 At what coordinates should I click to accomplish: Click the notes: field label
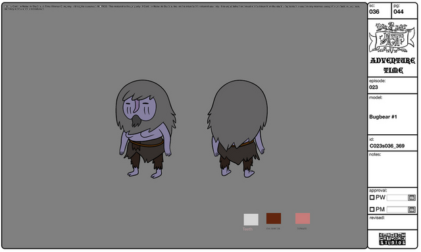(x=375, y=155)
